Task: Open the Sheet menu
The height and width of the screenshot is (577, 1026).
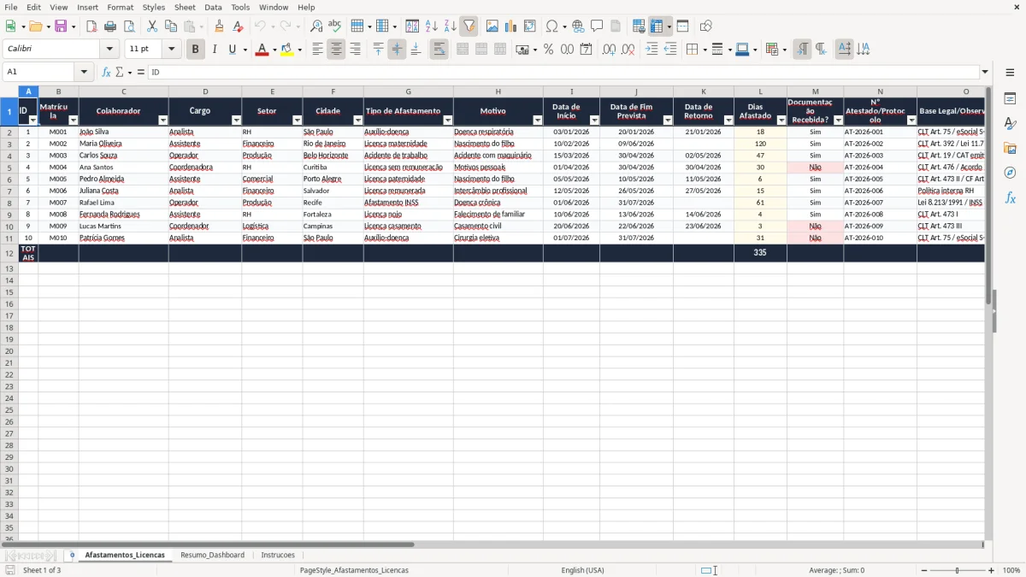Action: pyautogui.click(x=185, y=7)
